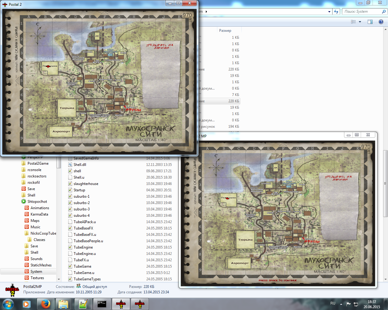Screen dimensions: 388x310
Task: Select the TubeBaseFX.u file
Action: (85, 235)
